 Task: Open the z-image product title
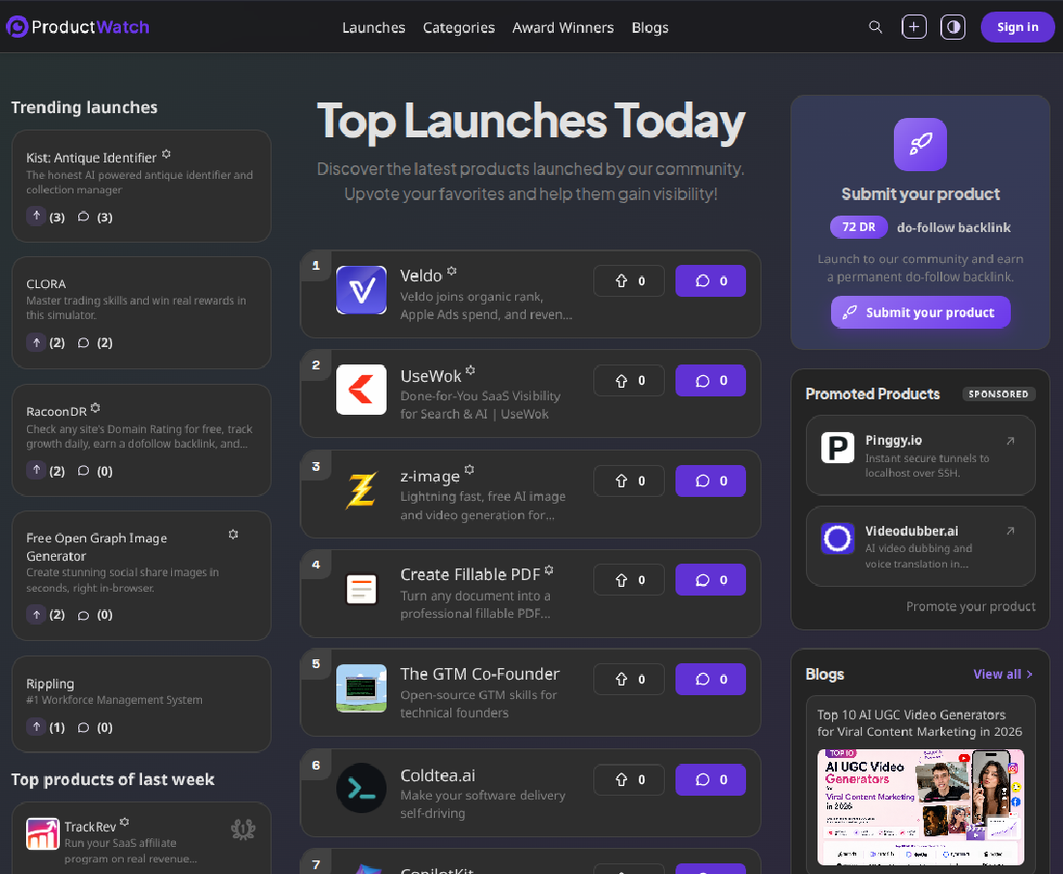430,477
